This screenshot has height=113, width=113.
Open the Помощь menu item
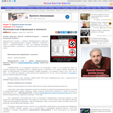pos(106,8)
